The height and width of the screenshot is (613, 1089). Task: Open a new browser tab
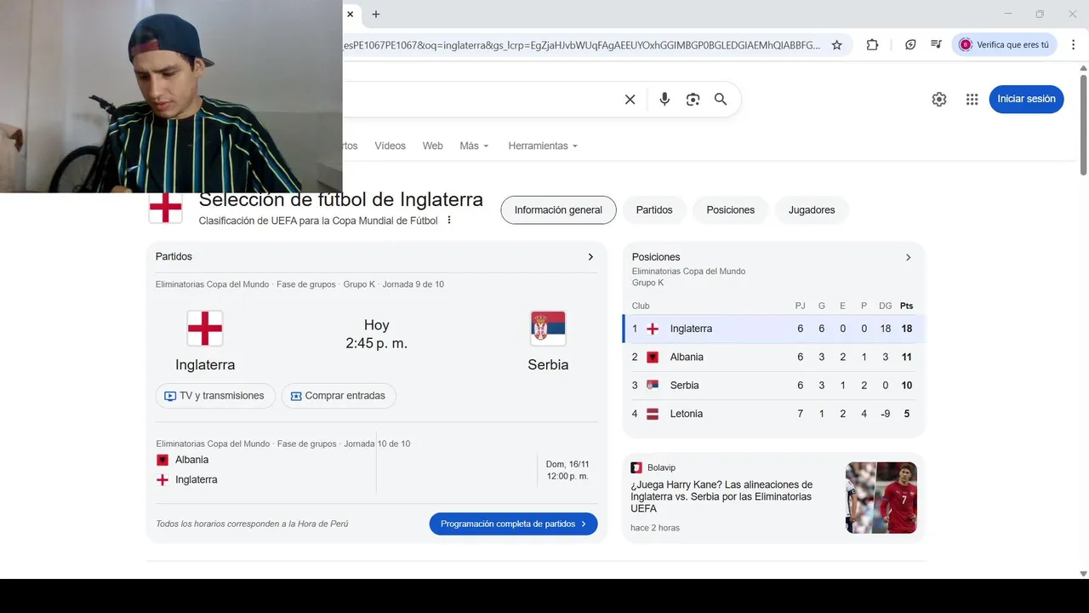click(x=376, y=14)
